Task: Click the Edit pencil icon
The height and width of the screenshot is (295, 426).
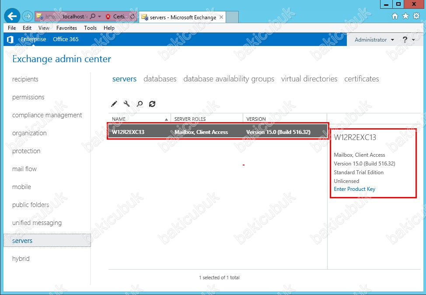Action: (114, 104)
